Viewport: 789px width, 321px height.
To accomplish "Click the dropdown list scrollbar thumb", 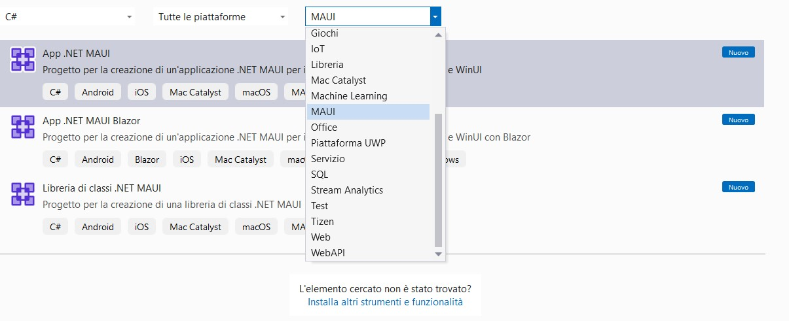I will 439,181.
